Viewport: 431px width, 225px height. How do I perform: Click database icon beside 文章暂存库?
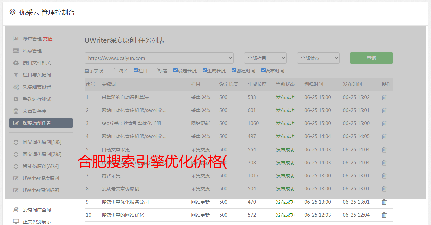(16, 111)
